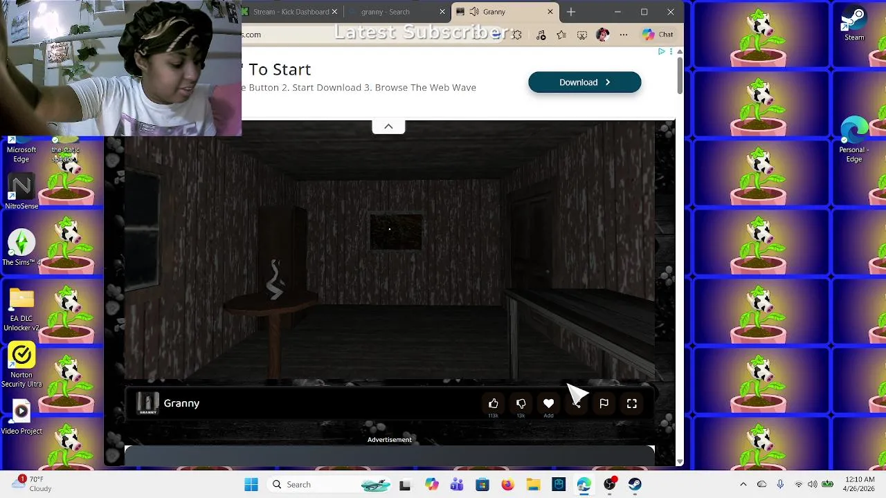886x498 pixels.
Task: Open Steam from the taskbar
Action: (635, 484)
